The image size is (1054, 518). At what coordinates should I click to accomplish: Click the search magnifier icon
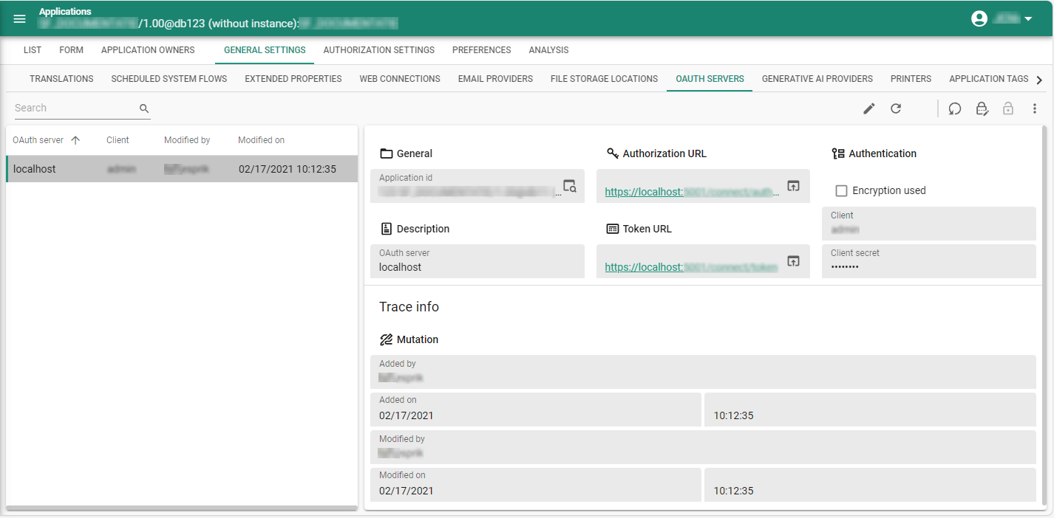point(144,108)
